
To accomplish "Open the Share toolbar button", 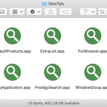I will [x=51, y=12].
